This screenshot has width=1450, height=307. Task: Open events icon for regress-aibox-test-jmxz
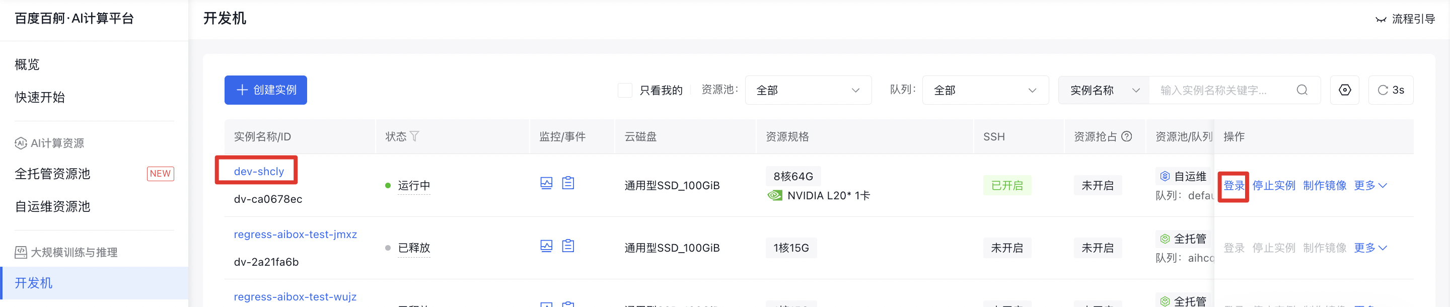(x=568, y=246)
